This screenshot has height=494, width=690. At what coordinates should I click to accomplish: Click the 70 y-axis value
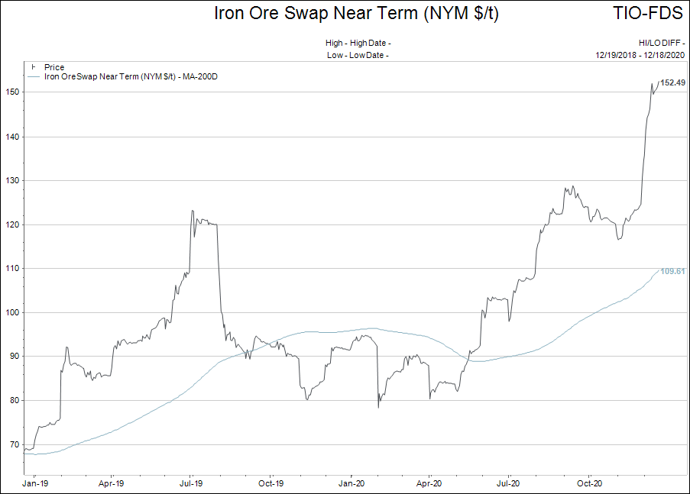pos(15,444)
